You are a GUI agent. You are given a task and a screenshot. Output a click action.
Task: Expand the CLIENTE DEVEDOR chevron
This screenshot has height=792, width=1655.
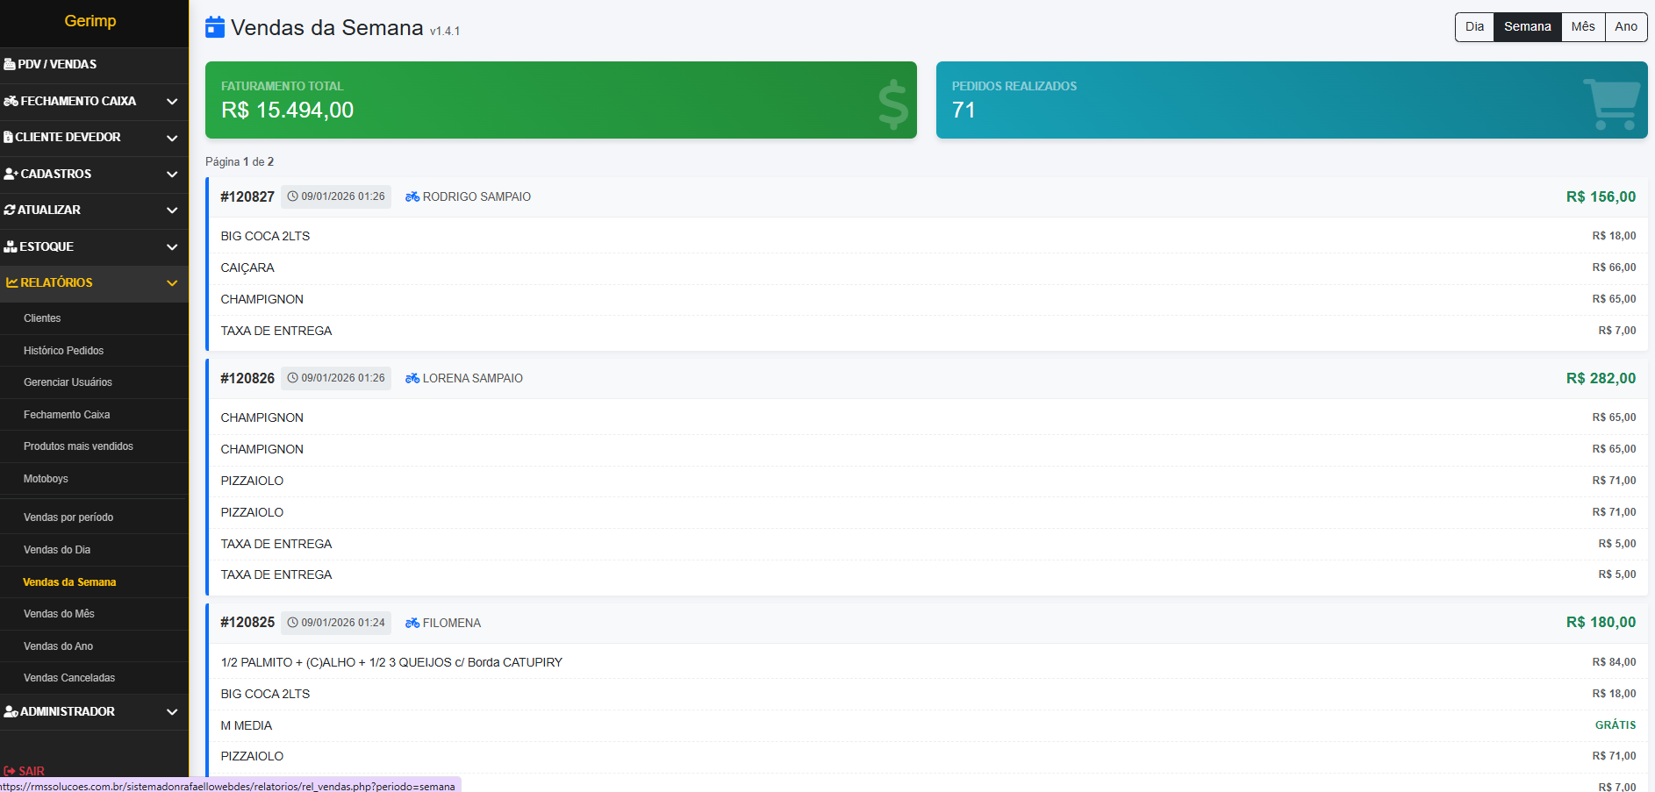172,138
